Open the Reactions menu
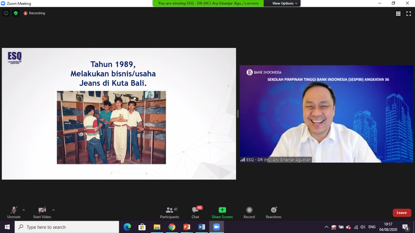This screenshot has width=415, height=233. click(x=273, y=213)
